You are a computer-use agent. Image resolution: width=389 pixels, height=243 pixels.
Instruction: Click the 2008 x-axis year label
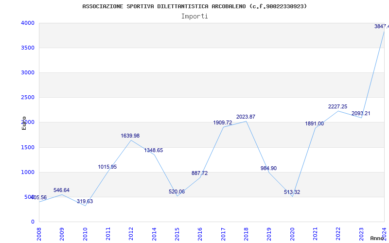39,234
